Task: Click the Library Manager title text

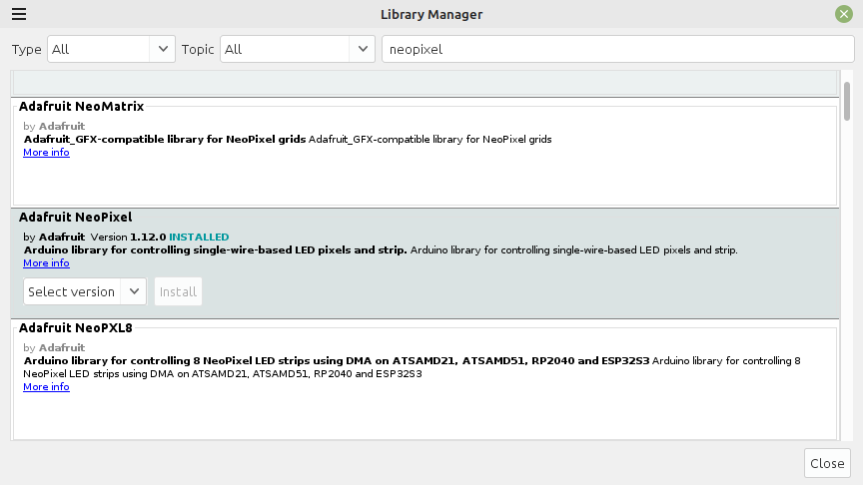Action: 431,14
